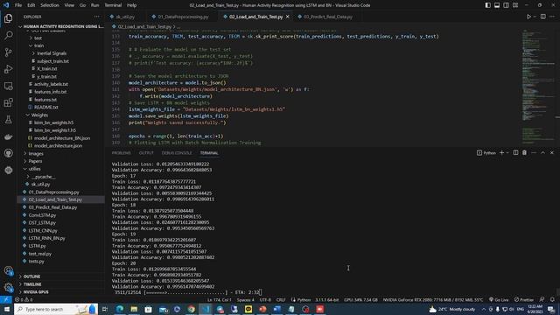Viewport: 560px width, 315px height.
Task: Expand the Timeline section
Action: pos(32,284)
